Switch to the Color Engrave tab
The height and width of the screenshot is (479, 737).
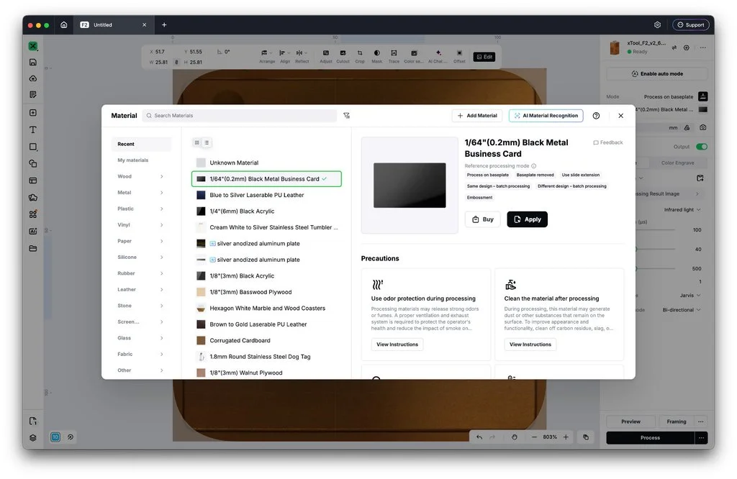[677, 163]
